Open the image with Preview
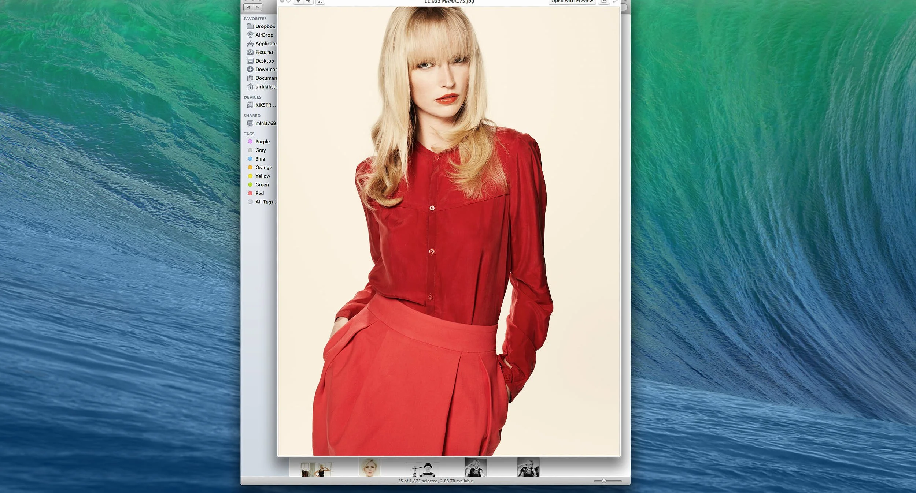Image resolution: width=916 pixels, height=493 pixels. (572, 1)
